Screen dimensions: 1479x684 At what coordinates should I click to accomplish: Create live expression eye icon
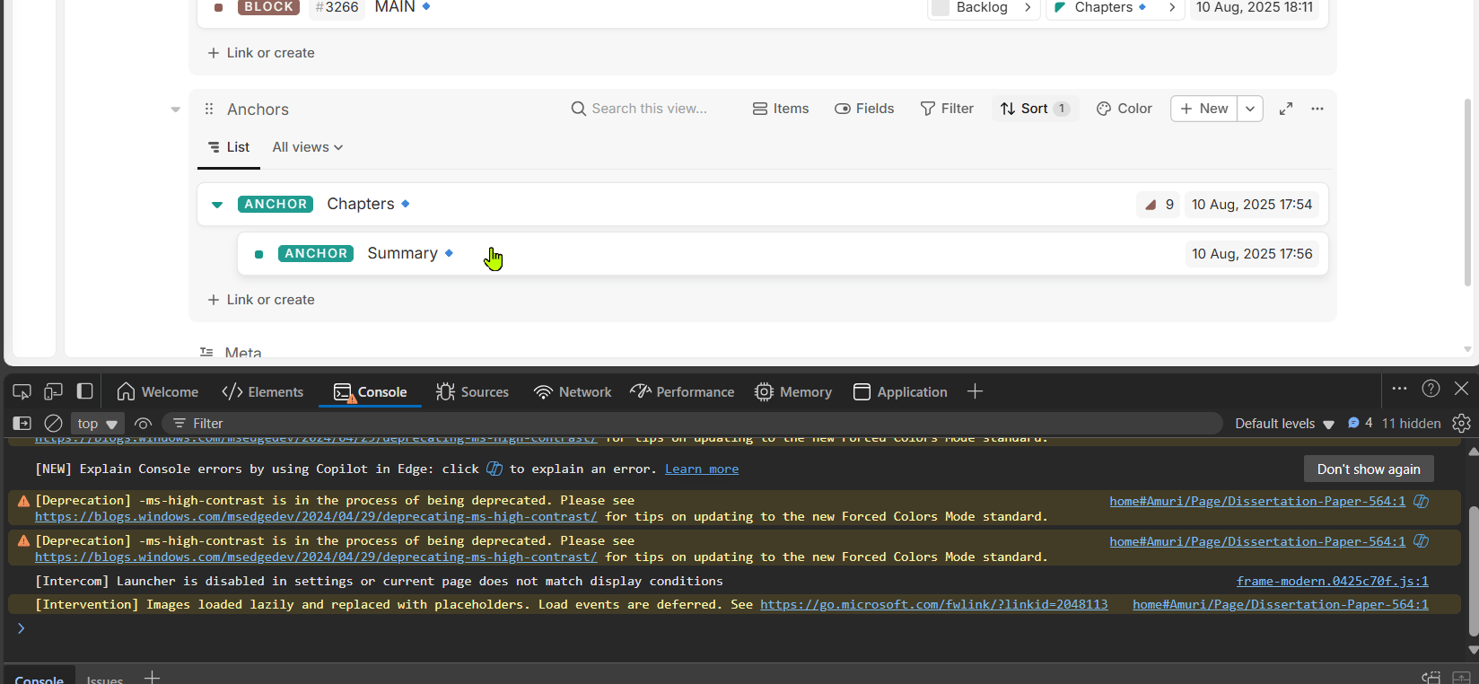point(143,424)
